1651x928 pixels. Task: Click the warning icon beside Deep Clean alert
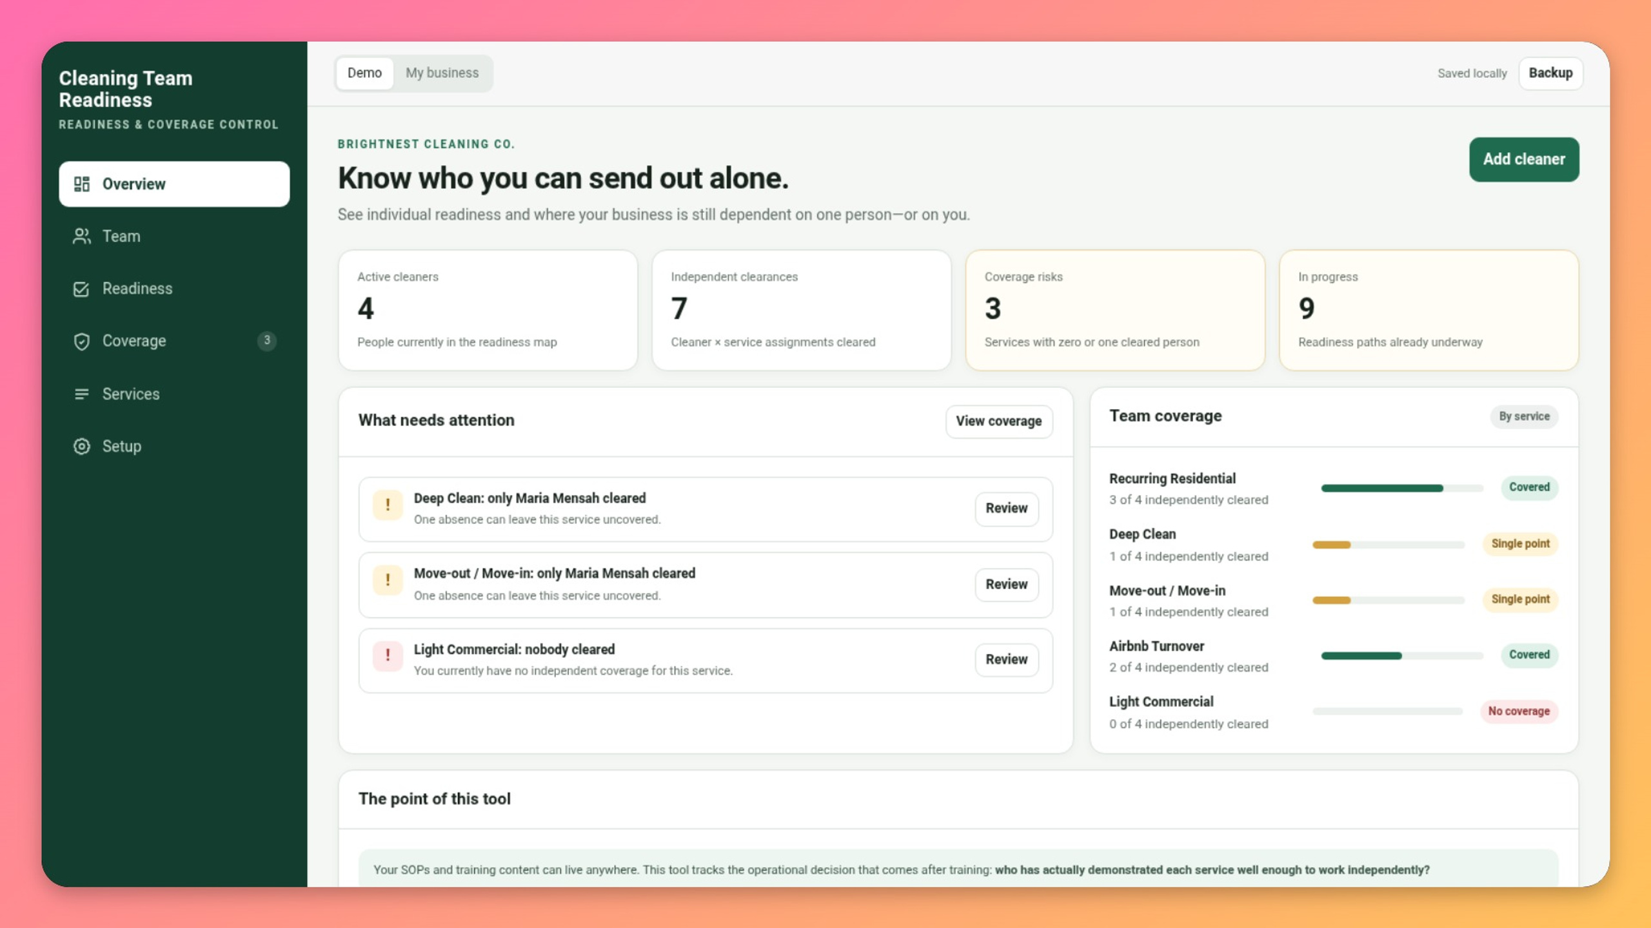coord(388,505)
